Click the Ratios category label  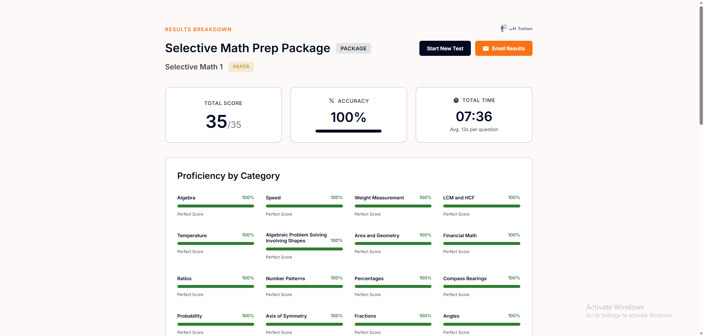[184, 279]
